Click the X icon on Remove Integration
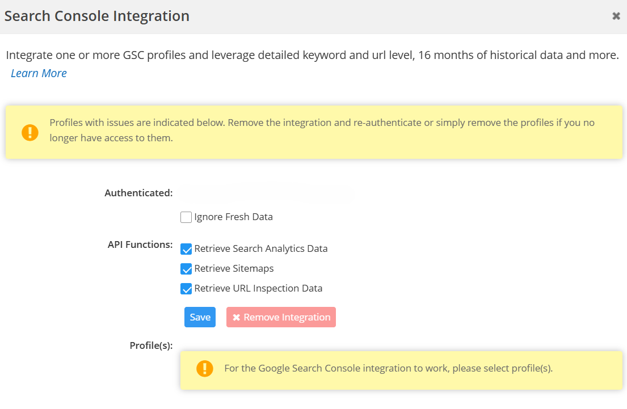This screenshot has width=627, height=409. 236,318
